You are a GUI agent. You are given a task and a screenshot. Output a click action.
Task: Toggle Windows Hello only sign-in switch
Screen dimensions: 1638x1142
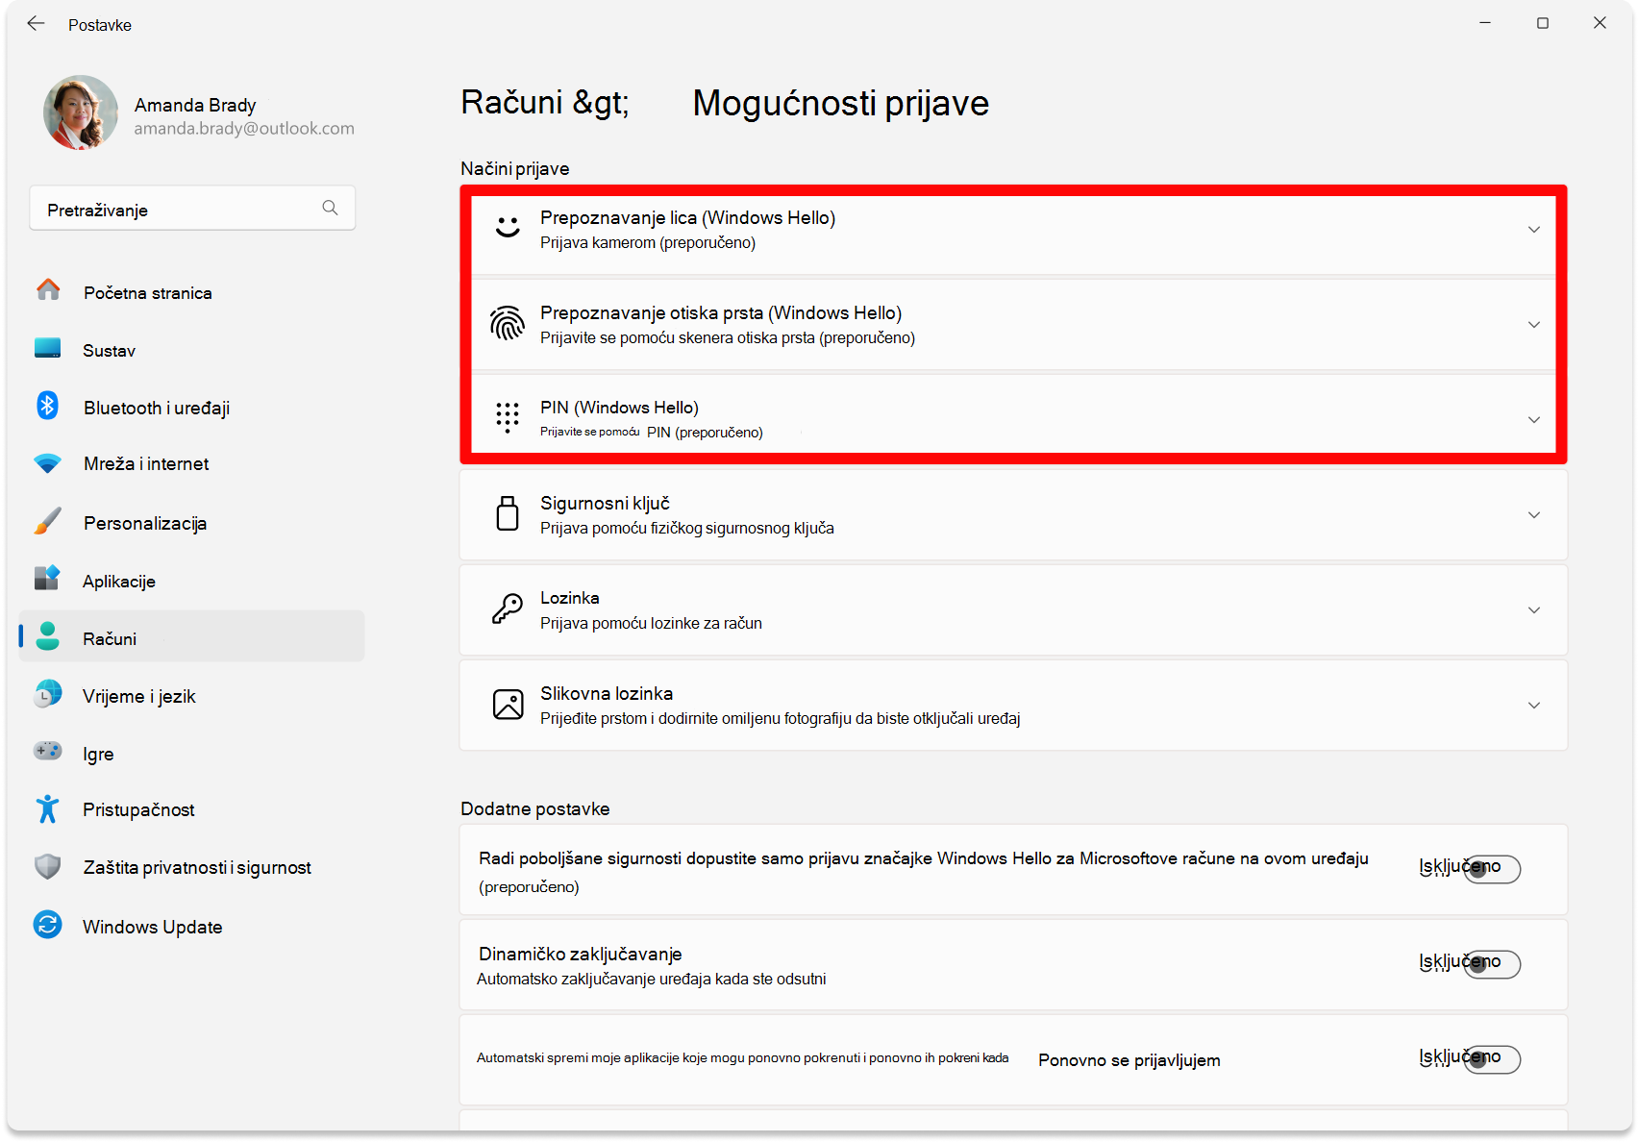pos(1492,869)
